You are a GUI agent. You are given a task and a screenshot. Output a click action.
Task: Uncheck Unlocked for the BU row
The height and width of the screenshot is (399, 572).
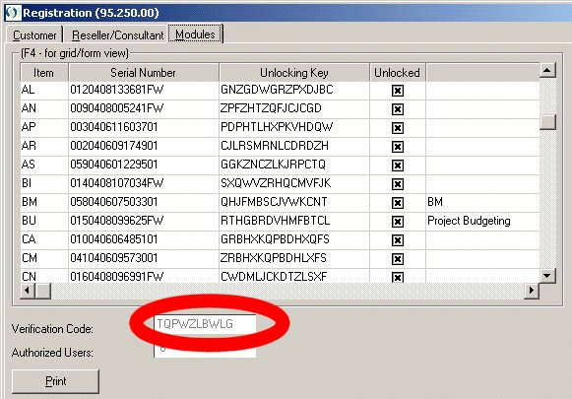(398, 222)
